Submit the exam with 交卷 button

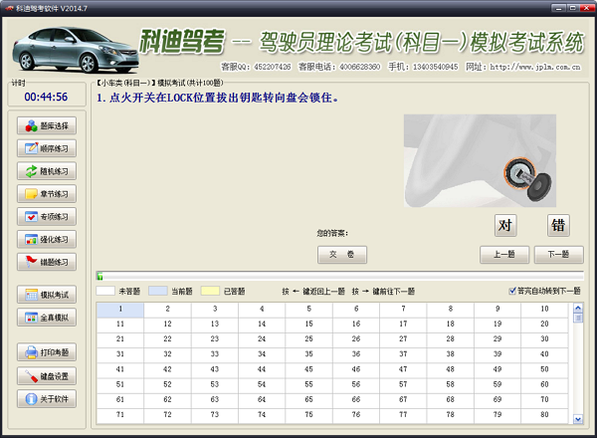point(342,255)
